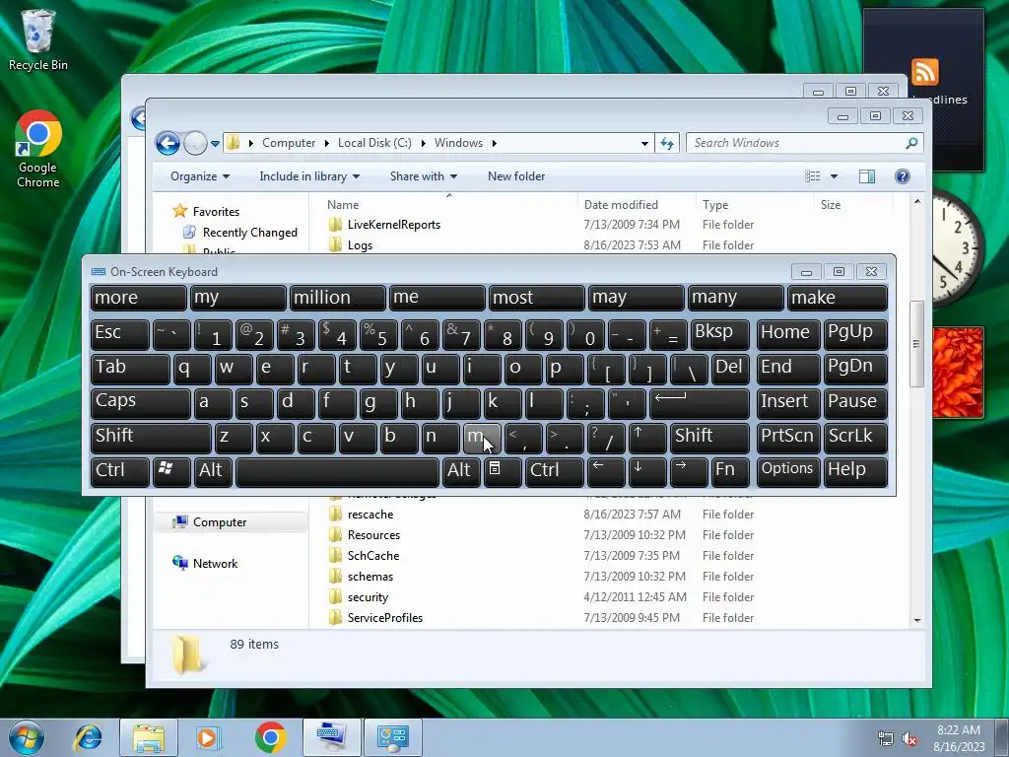The width and height of the screenshot is (1009, 757).
Task: Launch Internet Explorer from taskbar
Action: (x=88, y=737)
